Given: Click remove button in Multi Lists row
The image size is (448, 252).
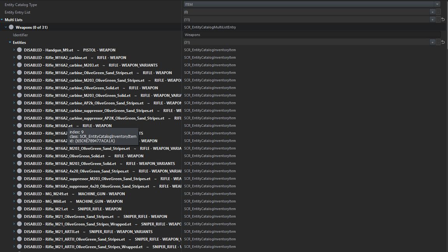Looking at the screenshot, I should (438, 19).
